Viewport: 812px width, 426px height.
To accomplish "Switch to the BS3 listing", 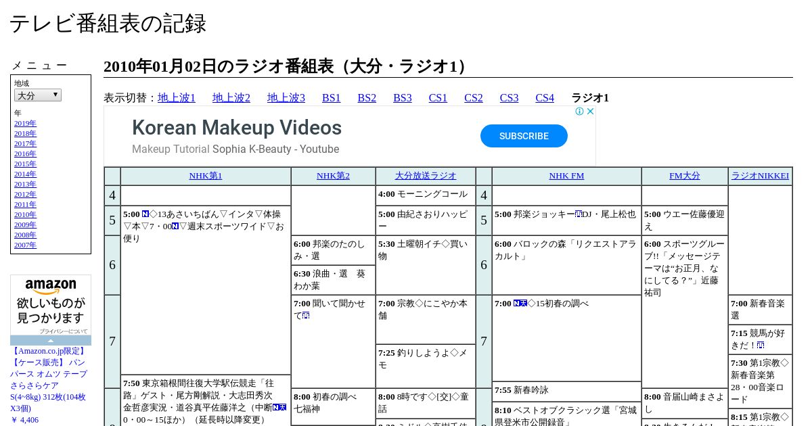I will [x=403, y=98].
